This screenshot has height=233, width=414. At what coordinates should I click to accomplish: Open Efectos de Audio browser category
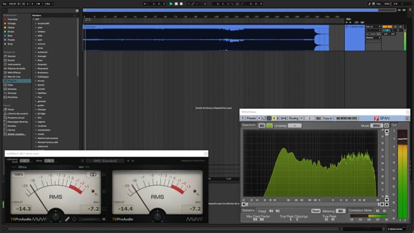16,69
